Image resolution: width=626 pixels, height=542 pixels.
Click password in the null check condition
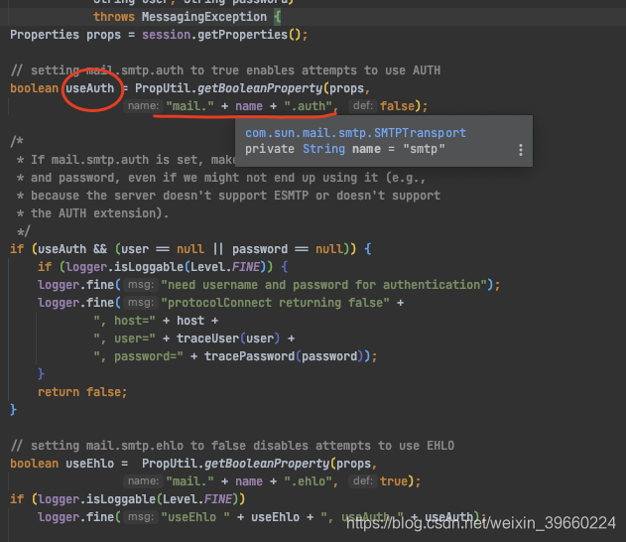click(x=260, y=249)
